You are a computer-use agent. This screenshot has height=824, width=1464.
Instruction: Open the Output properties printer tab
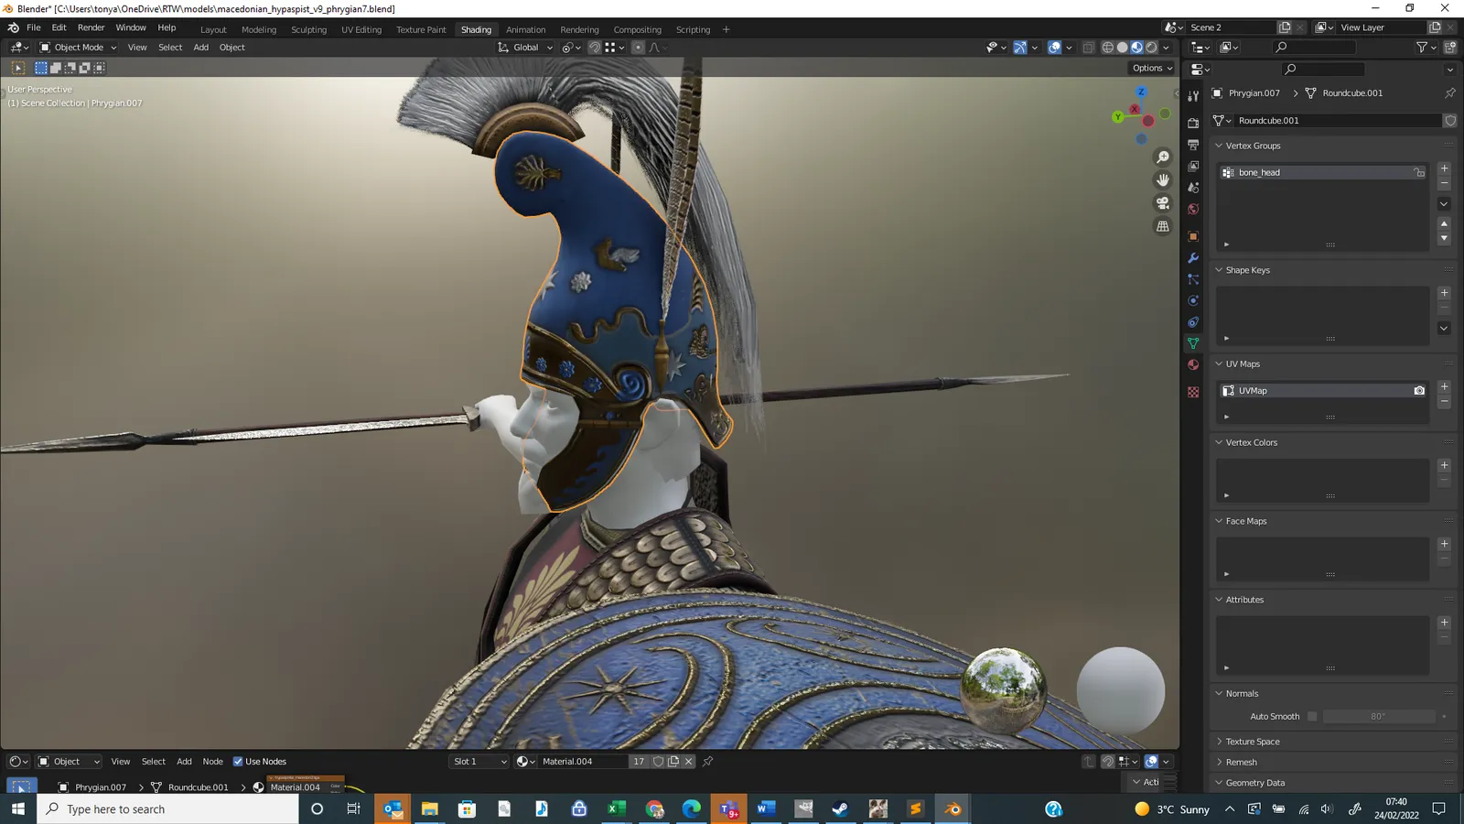(x=1193, y=145)
